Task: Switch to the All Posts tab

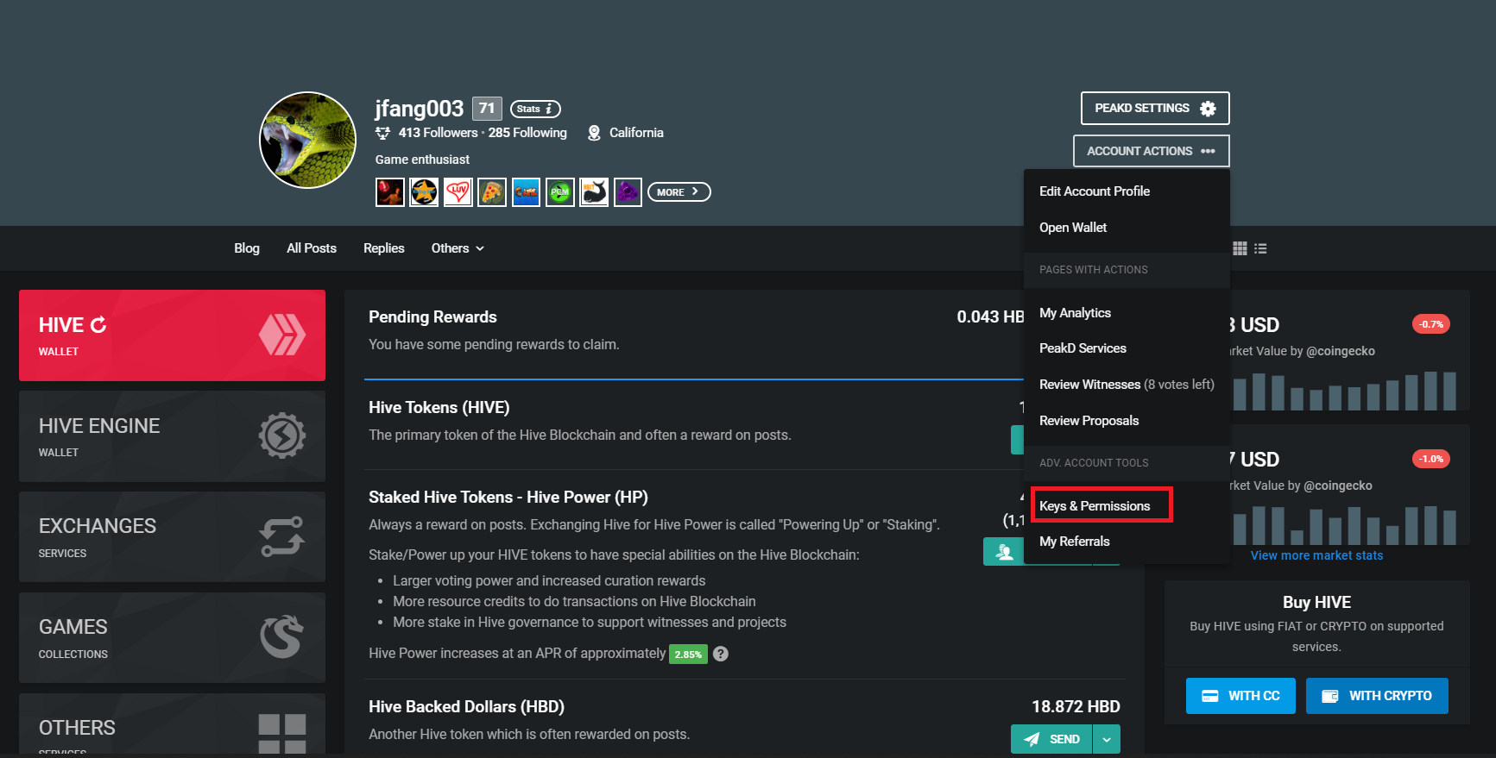Action: [312, 248]
